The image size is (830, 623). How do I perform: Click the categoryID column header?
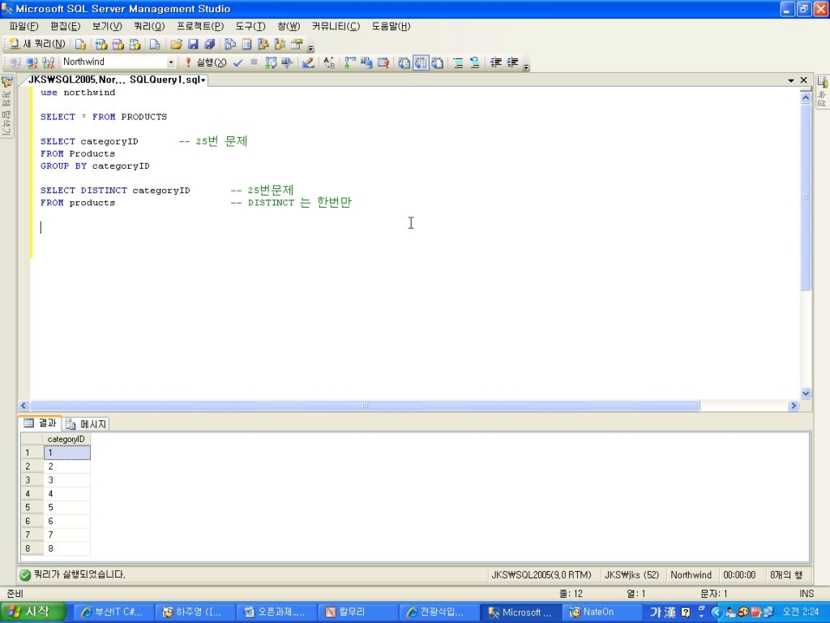(66, 439)
